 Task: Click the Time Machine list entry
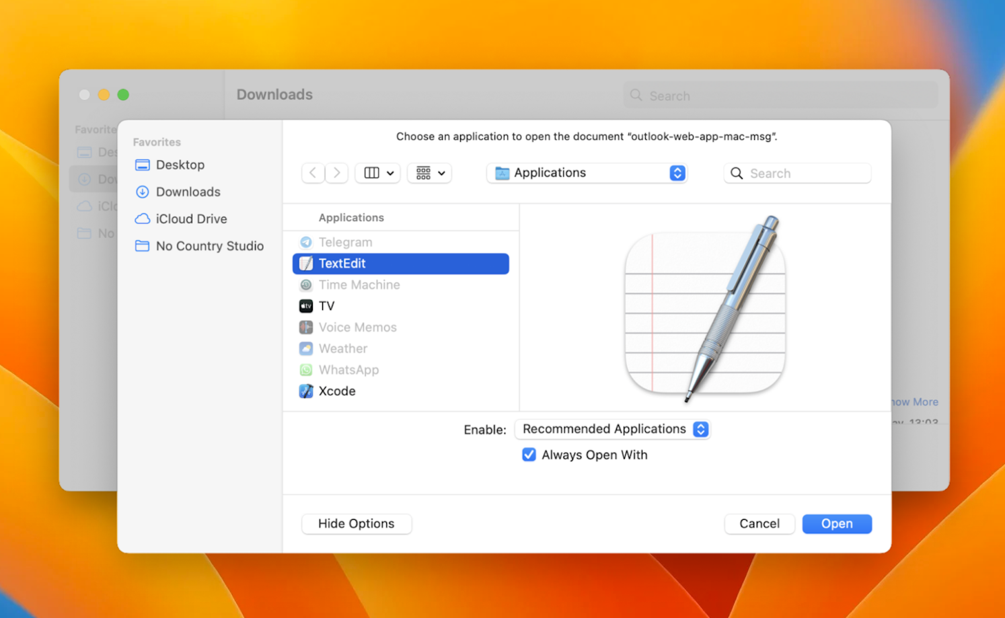401,285
